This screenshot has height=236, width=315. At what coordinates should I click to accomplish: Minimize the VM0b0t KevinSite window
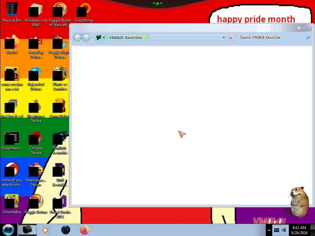[299, 29]
